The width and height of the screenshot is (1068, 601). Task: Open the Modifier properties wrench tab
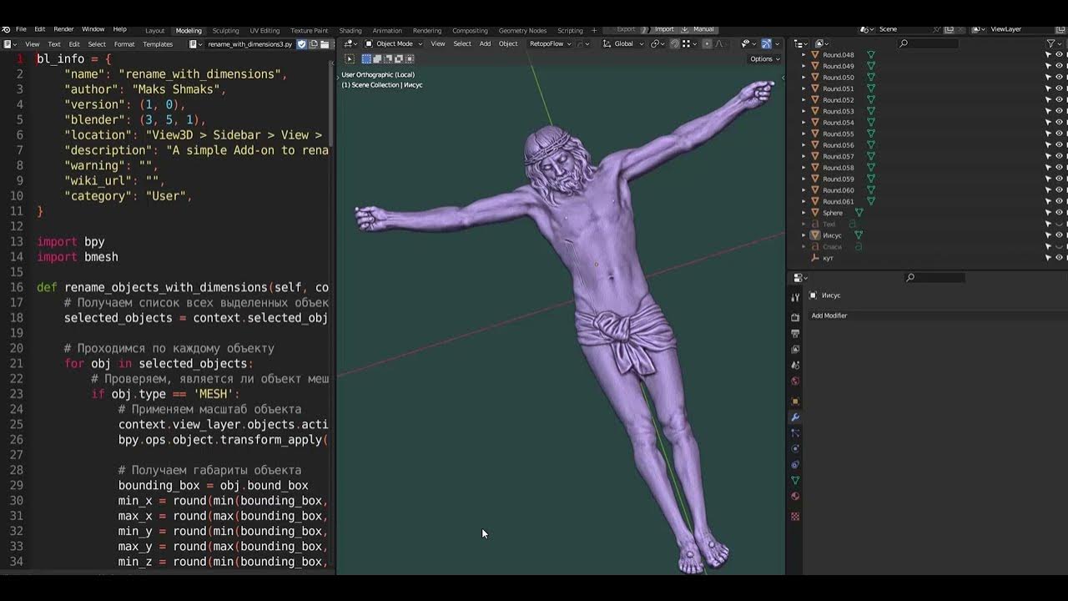[795, 417]
